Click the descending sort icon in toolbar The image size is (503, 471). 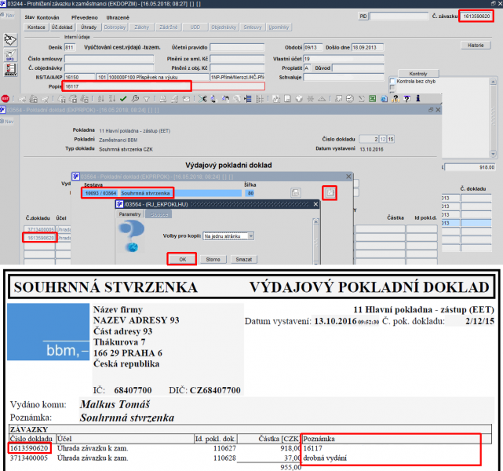click(x=112, y=99)
